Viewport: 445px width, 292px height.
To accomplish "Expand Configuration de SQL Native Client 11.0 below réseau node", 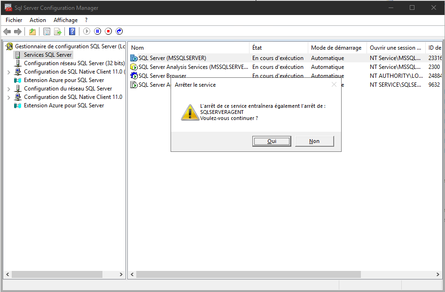I will (9, 97).
